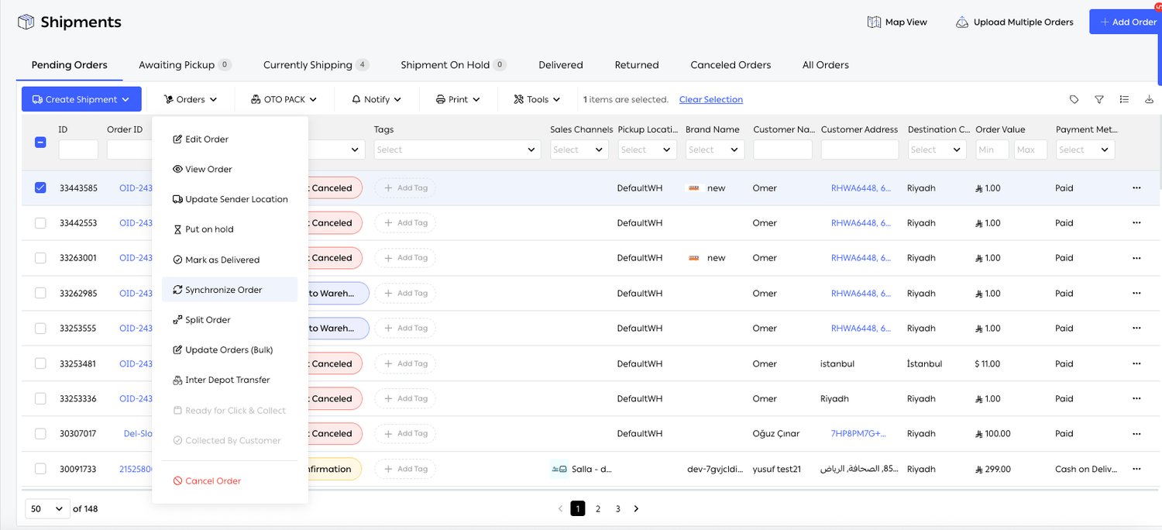Open three-dot menu for order 33443585
The image size is (1162, 530).
click(x=1136, y=188)
